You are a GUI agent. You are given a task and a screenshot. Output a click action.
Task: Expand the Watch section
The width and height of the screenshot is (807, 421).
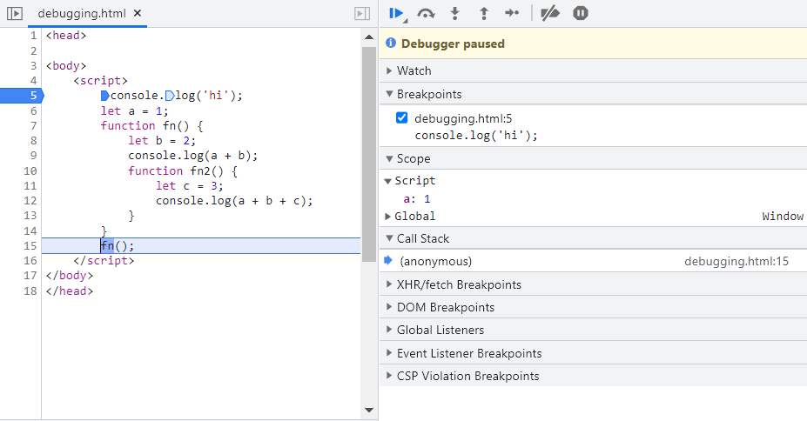coord(594,71)
